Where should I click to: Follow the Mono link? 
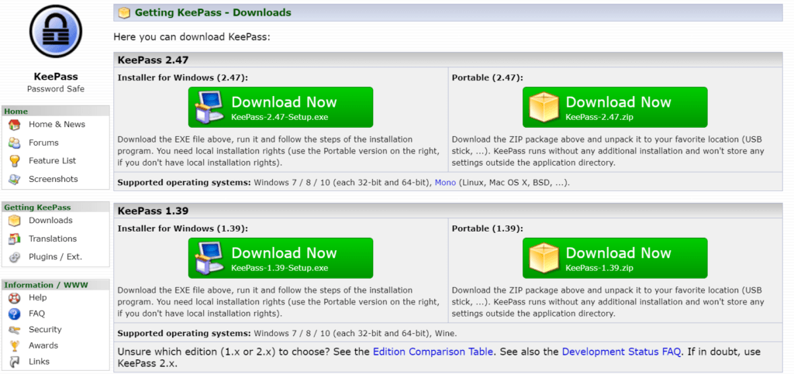[x=446, y=183]
